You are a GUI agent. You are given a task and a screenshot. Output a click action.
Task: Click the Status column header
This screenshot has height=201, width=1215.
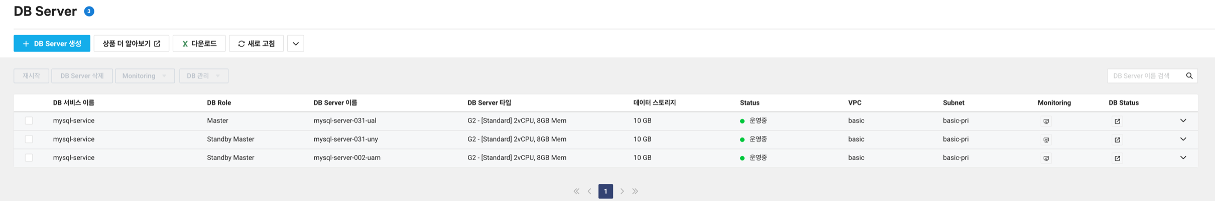click(750, 102)
